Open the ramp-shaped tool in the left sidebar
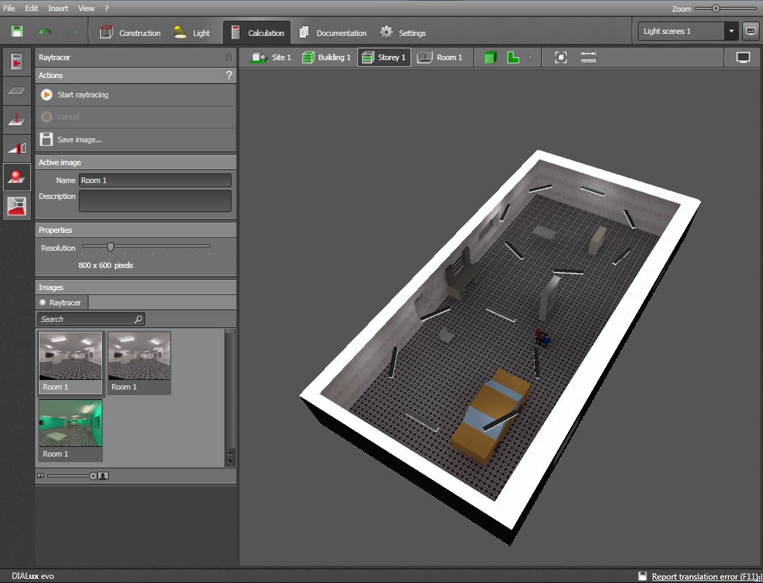This screenshot has width=763, height=583. click(17, 148)
